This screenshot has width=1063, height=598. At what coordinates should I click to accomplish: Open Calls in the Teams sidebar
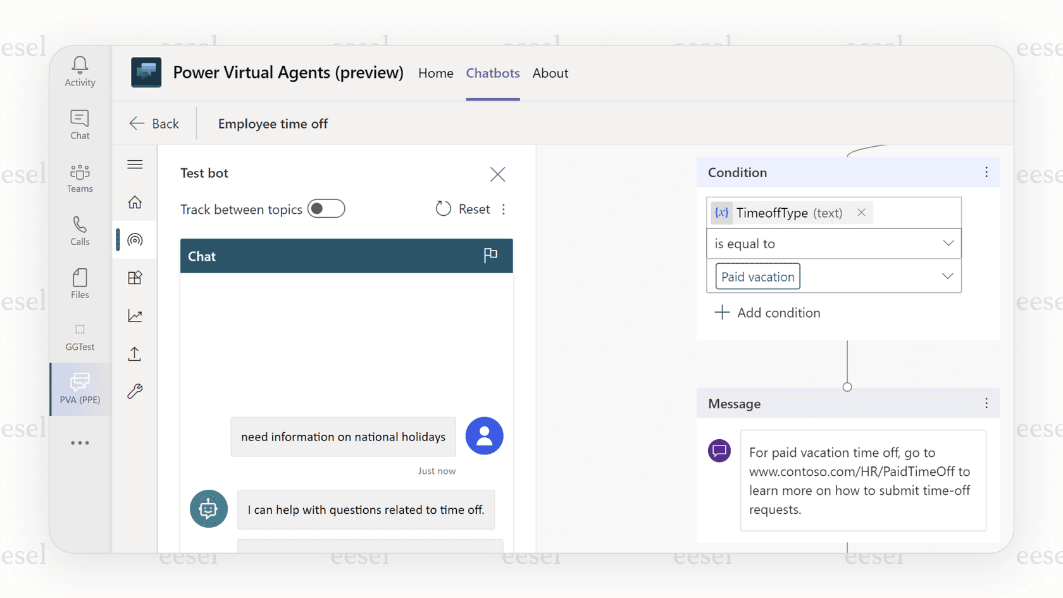tap(80, 230)
